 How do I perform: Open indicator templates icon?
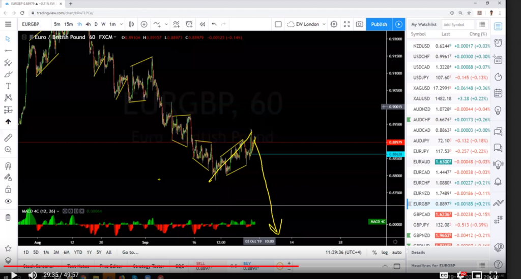pos(177,24)
